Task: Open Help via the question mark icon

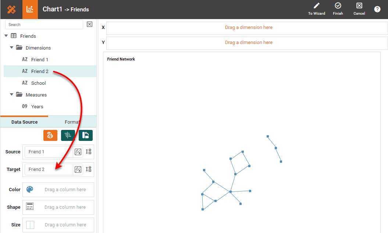Action: click(377, 9)
